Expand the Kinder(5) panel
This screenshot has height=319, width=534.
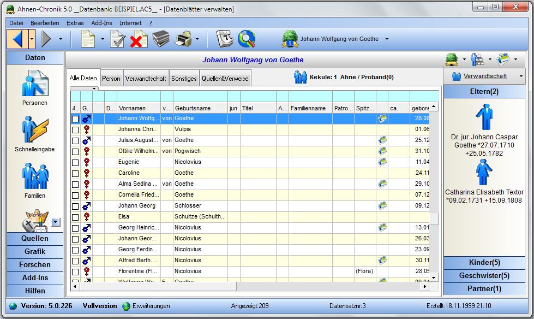tap(484, 262)
